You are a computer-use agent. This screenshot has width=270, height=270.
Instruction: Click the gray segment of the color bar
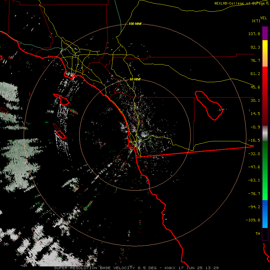coord(265,133)
